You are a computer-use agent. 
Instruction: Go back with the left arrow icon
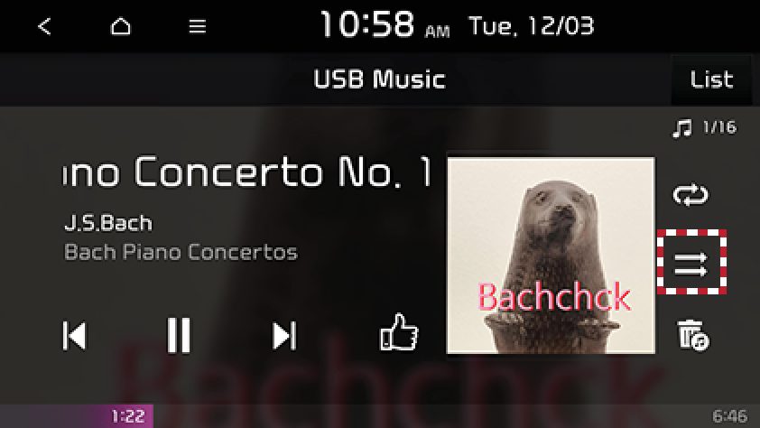(x=44, y=26)
